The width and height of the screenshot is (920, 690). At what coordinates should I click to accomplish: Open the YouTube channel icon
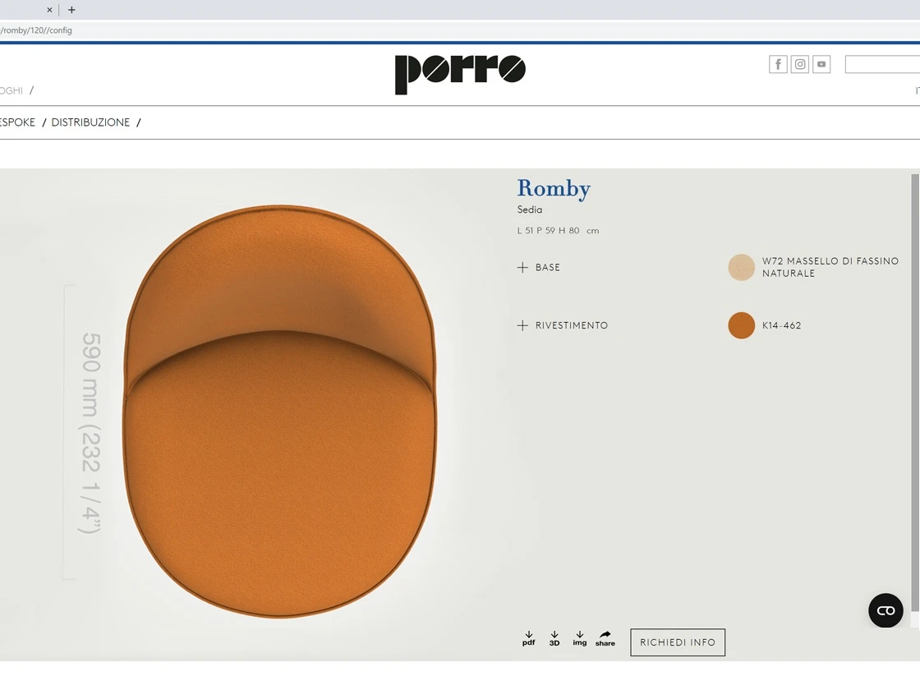821,64
